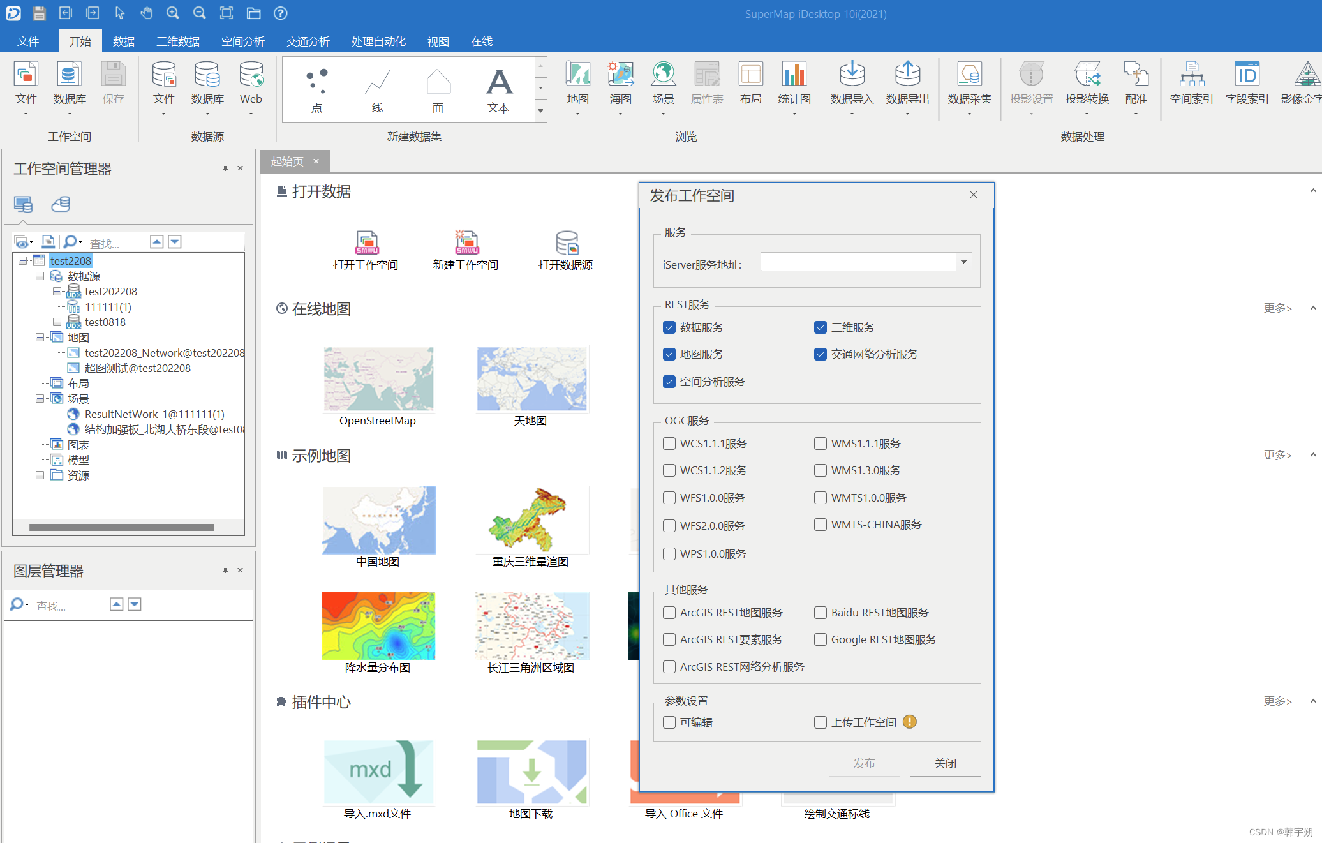Image resolution: width=1322 pixels, height=843 pixels.
Task: Expand the test0818 datasource node
Action: [57, 322]
